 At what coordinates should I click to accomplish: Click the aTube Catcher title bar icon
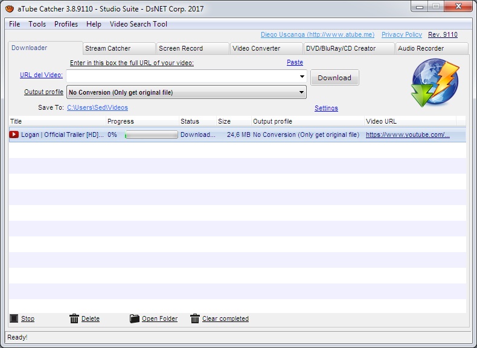coord(10,8)
